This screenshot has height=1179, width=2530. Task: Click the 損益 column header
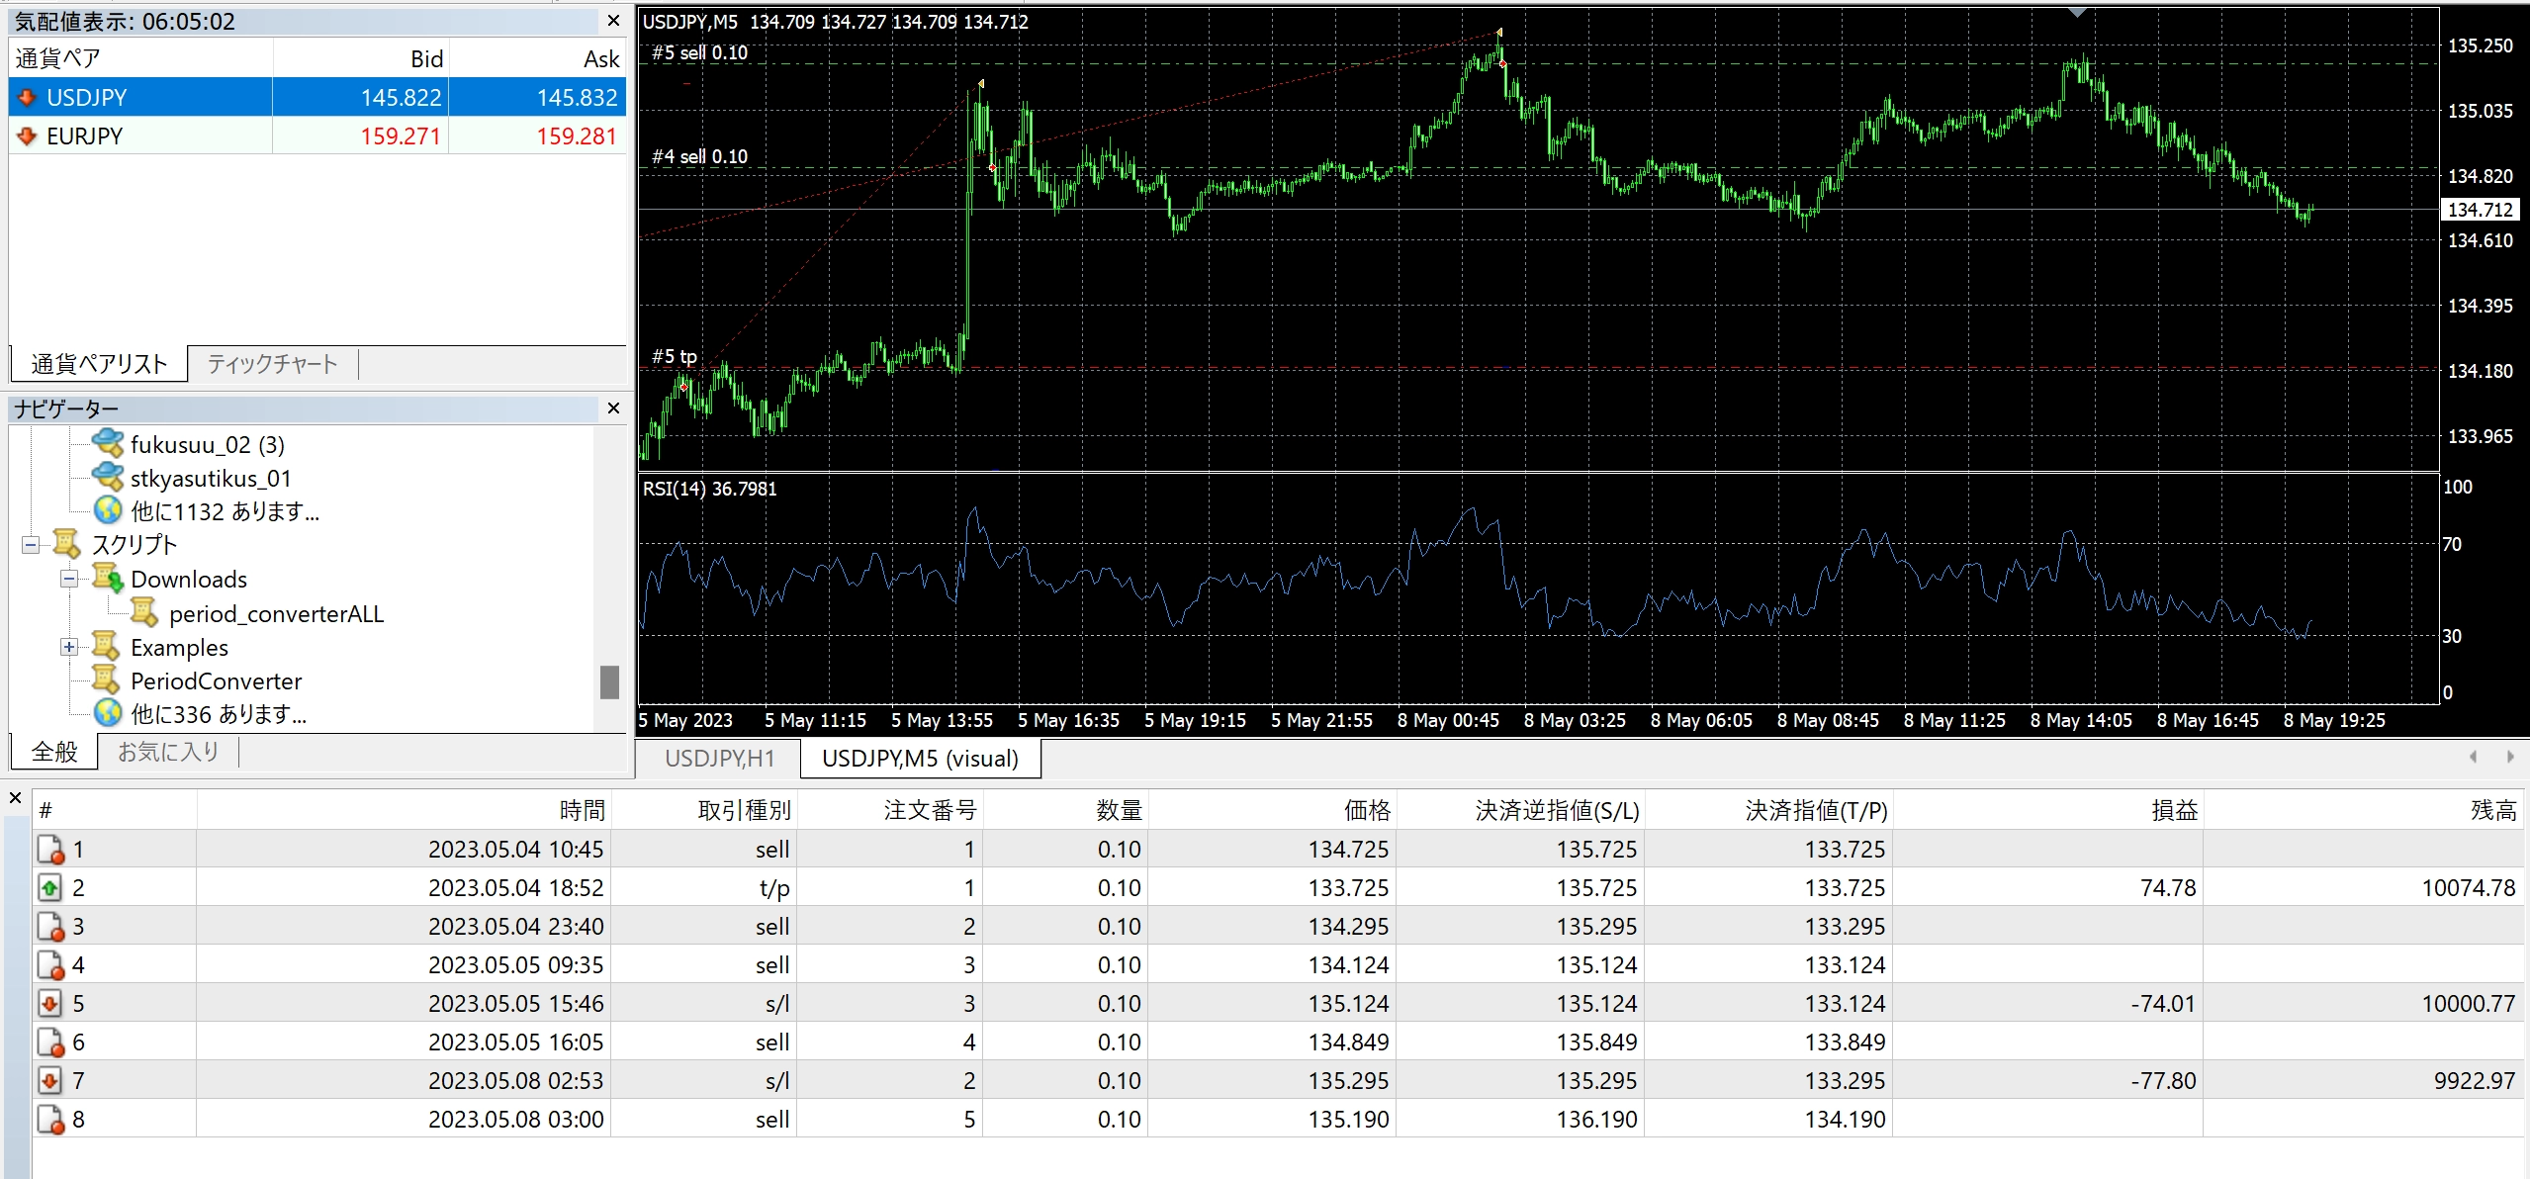[x=2174, y=810]
